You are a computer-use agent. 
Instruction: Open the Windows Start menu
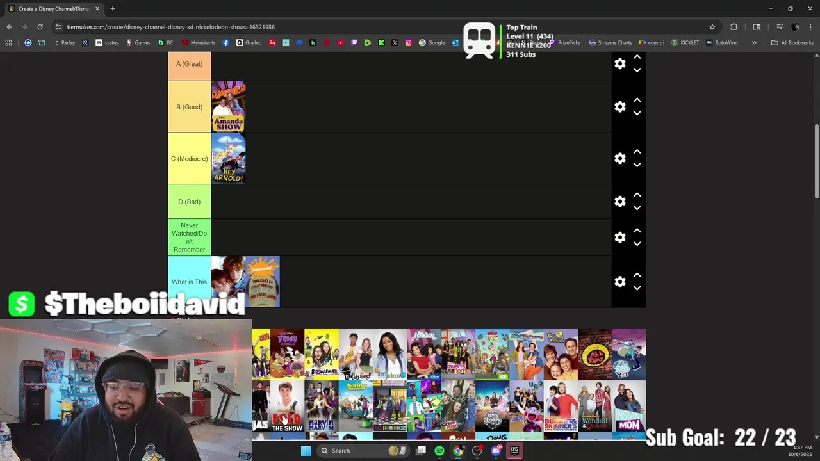click(x=306, y=451)
